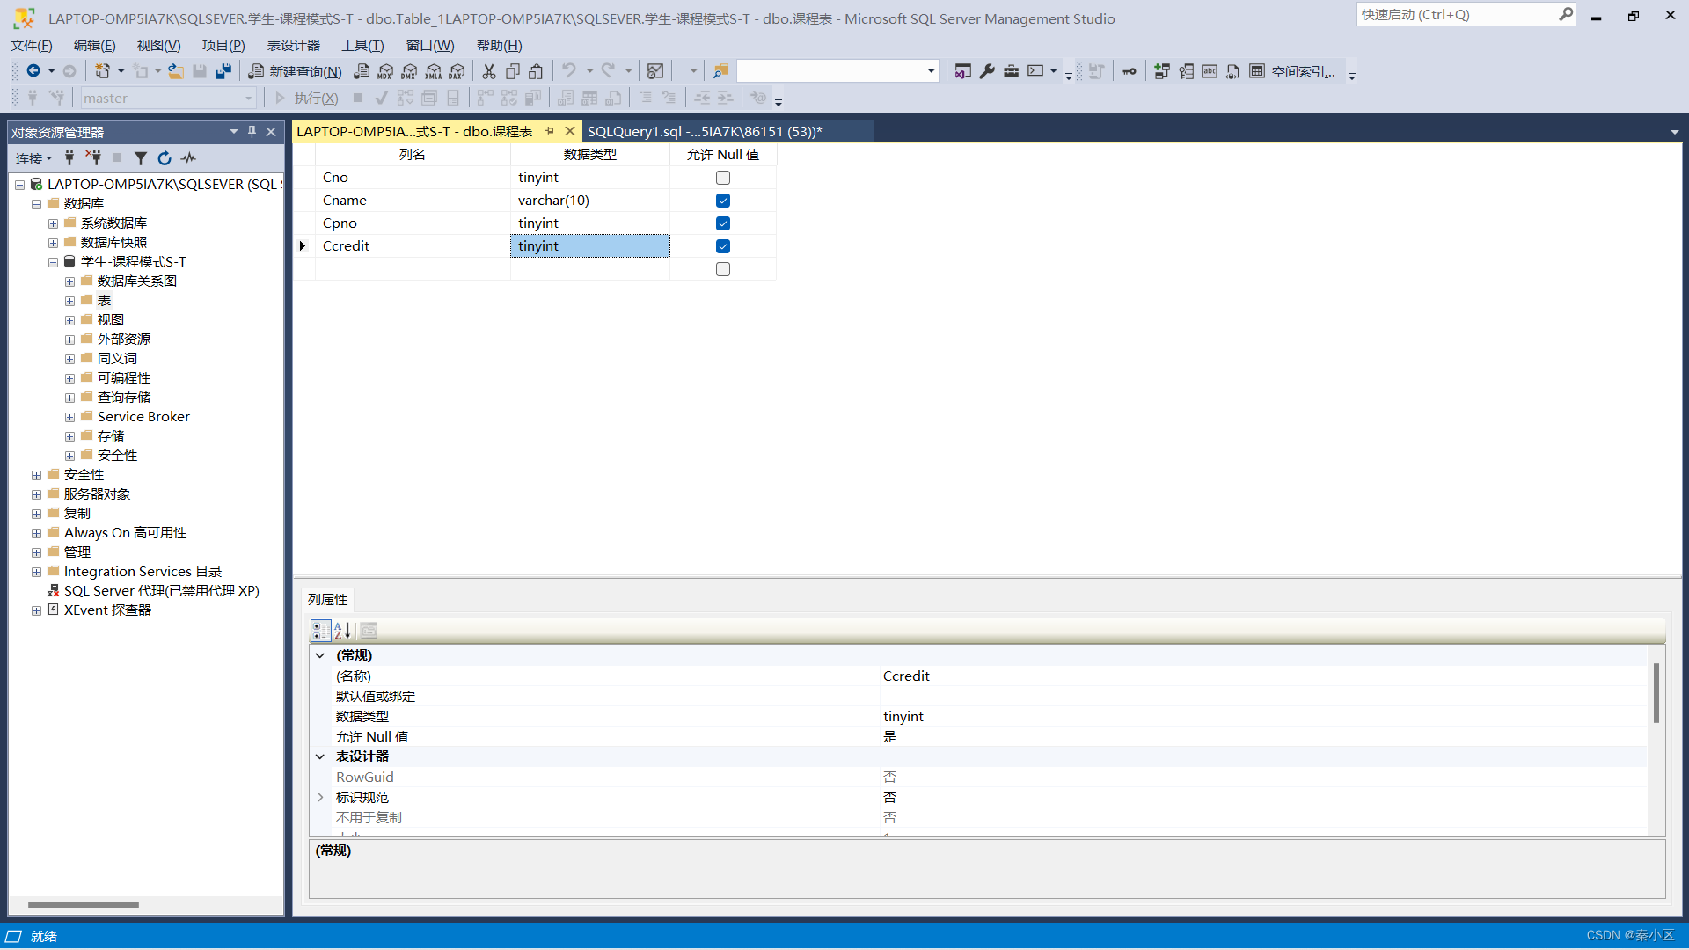This screenshot has height=950, width=1689.
Task: Click the Open File folder icon
Action: click(176, 71)
